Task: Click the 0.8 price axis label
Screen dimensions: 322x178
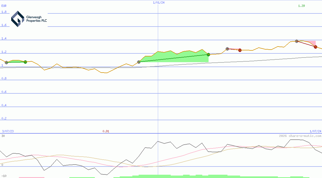Action: [4, 78]
